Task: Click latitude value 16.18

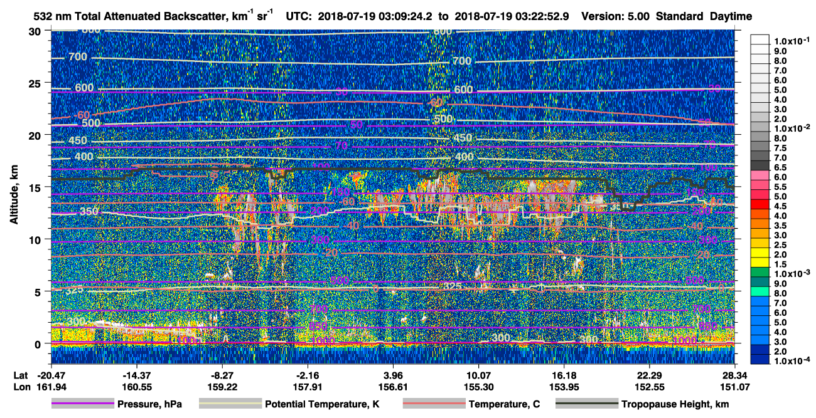Action: click(564, 375)
